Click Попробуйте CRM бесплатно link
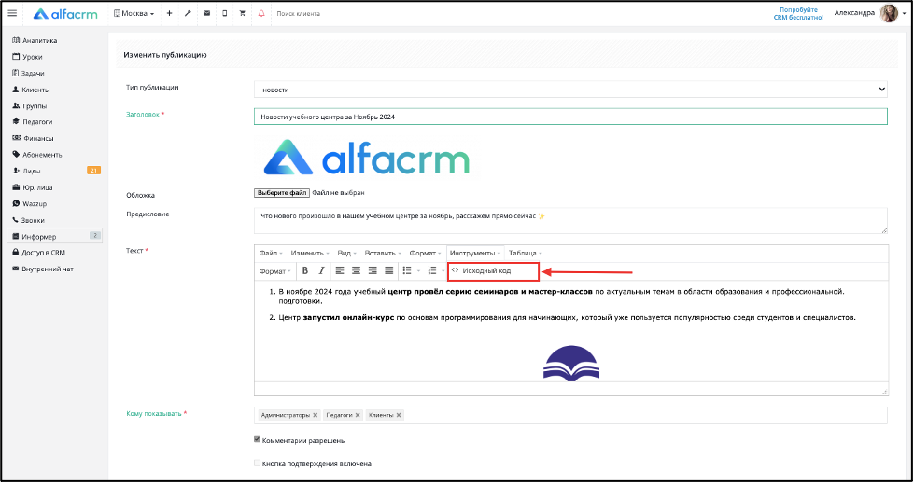The image size is (914, 483). (798, 13)
